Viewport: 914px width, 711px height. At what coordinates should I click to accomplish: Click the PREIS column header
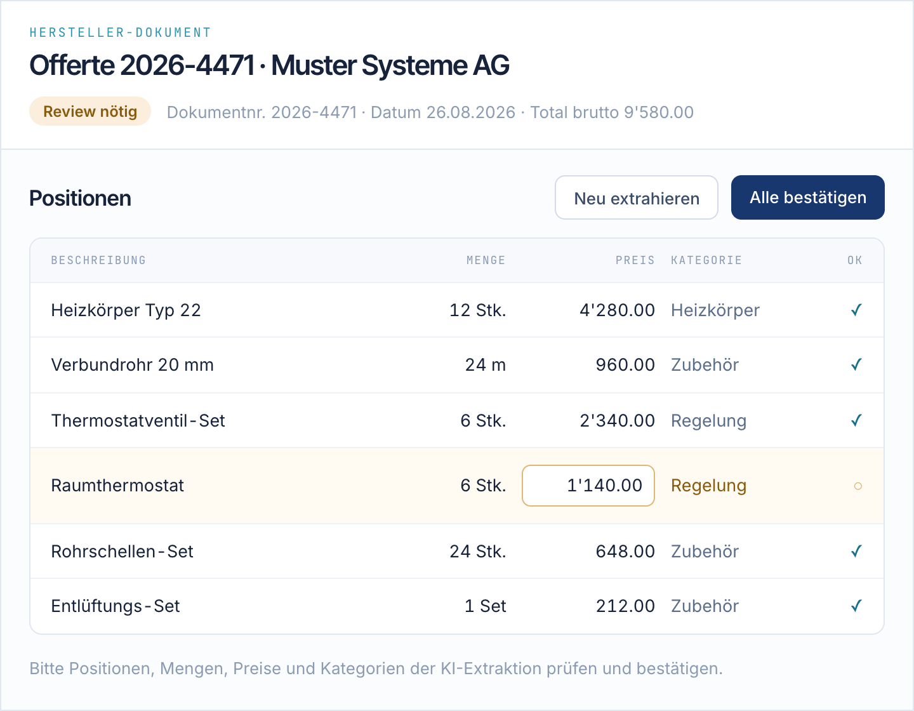[635, 260]
